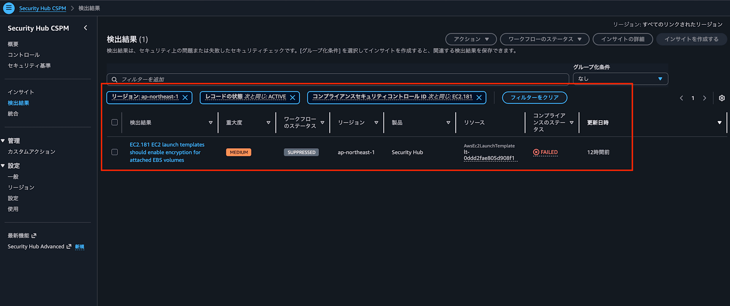Open インサイト in sidebar
Viewport: 730px width, 306px height.
[21, 92]
